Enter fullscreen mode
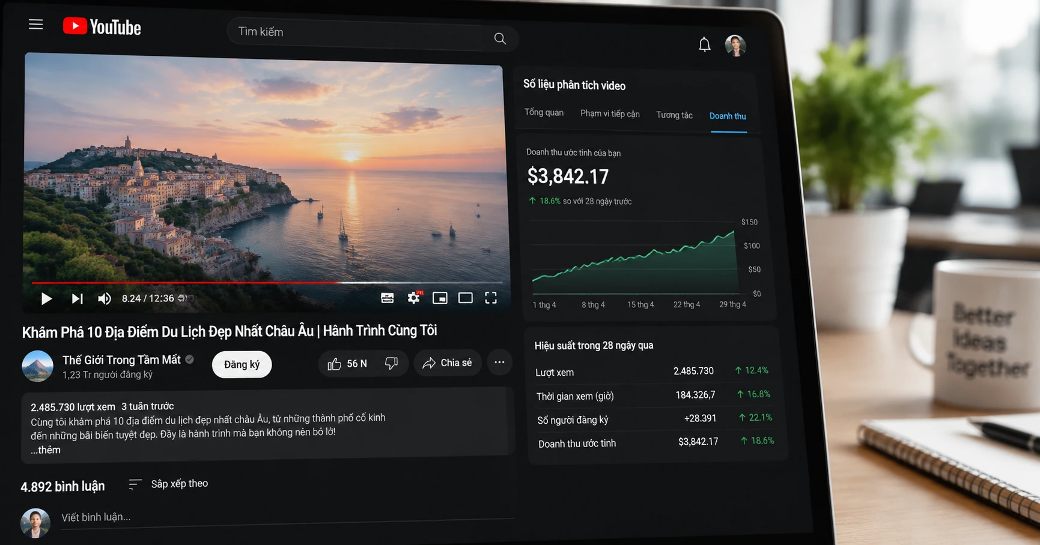1040x545 pixels. (491, 298)
